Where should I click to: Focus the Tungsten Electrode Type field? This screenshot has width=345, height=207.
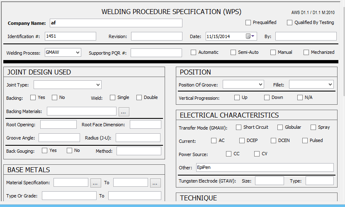click(x=319, y=181)
